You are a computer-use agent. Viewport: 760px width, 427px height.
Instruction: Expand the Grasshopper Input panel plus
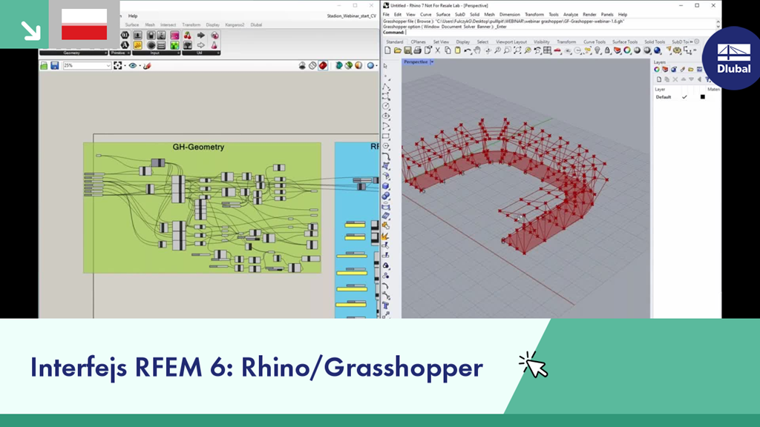click(178, 53)
